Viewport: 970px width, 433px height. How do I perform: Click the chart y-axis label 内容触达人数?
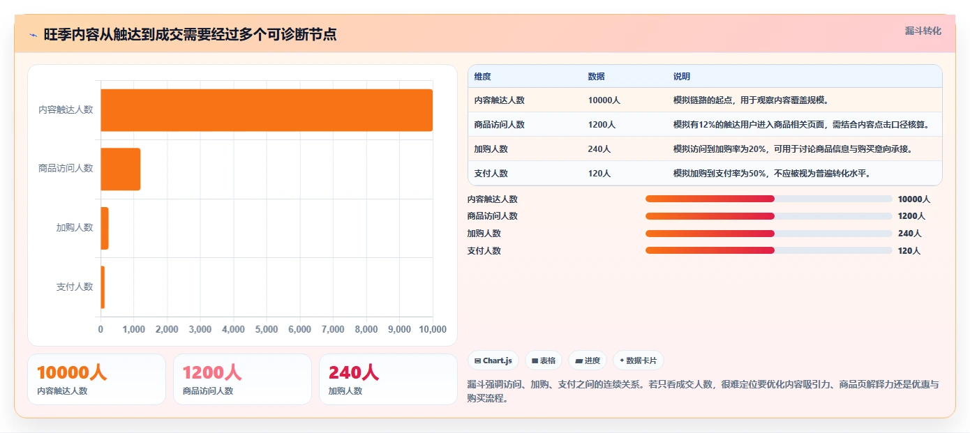tap(66, 109)
